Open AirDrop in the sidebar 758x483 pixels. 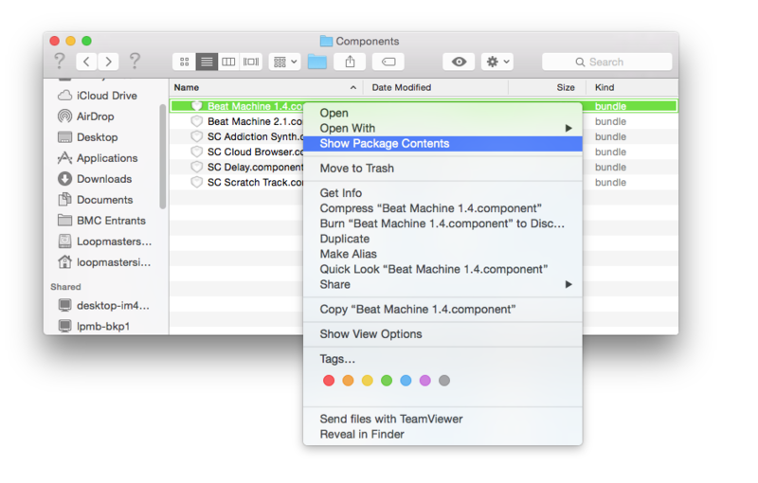(95, 116)
